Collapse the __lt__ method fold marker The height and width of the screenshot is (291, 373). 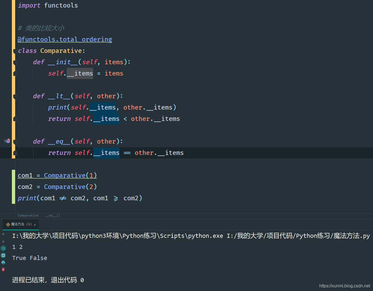pos(15,96)
